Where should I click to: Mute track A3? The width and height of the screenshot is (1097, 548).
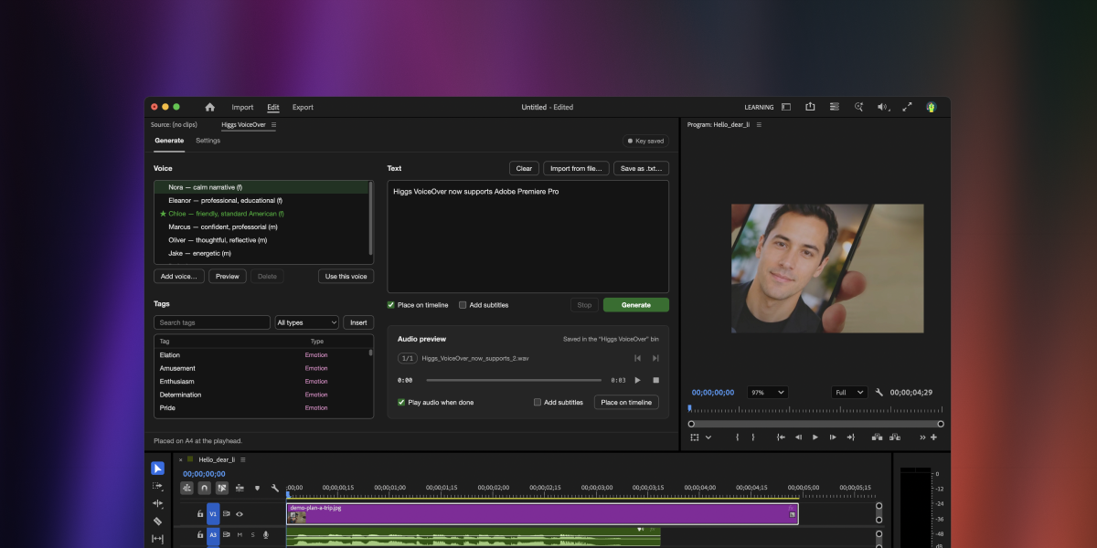click(240, 535)
